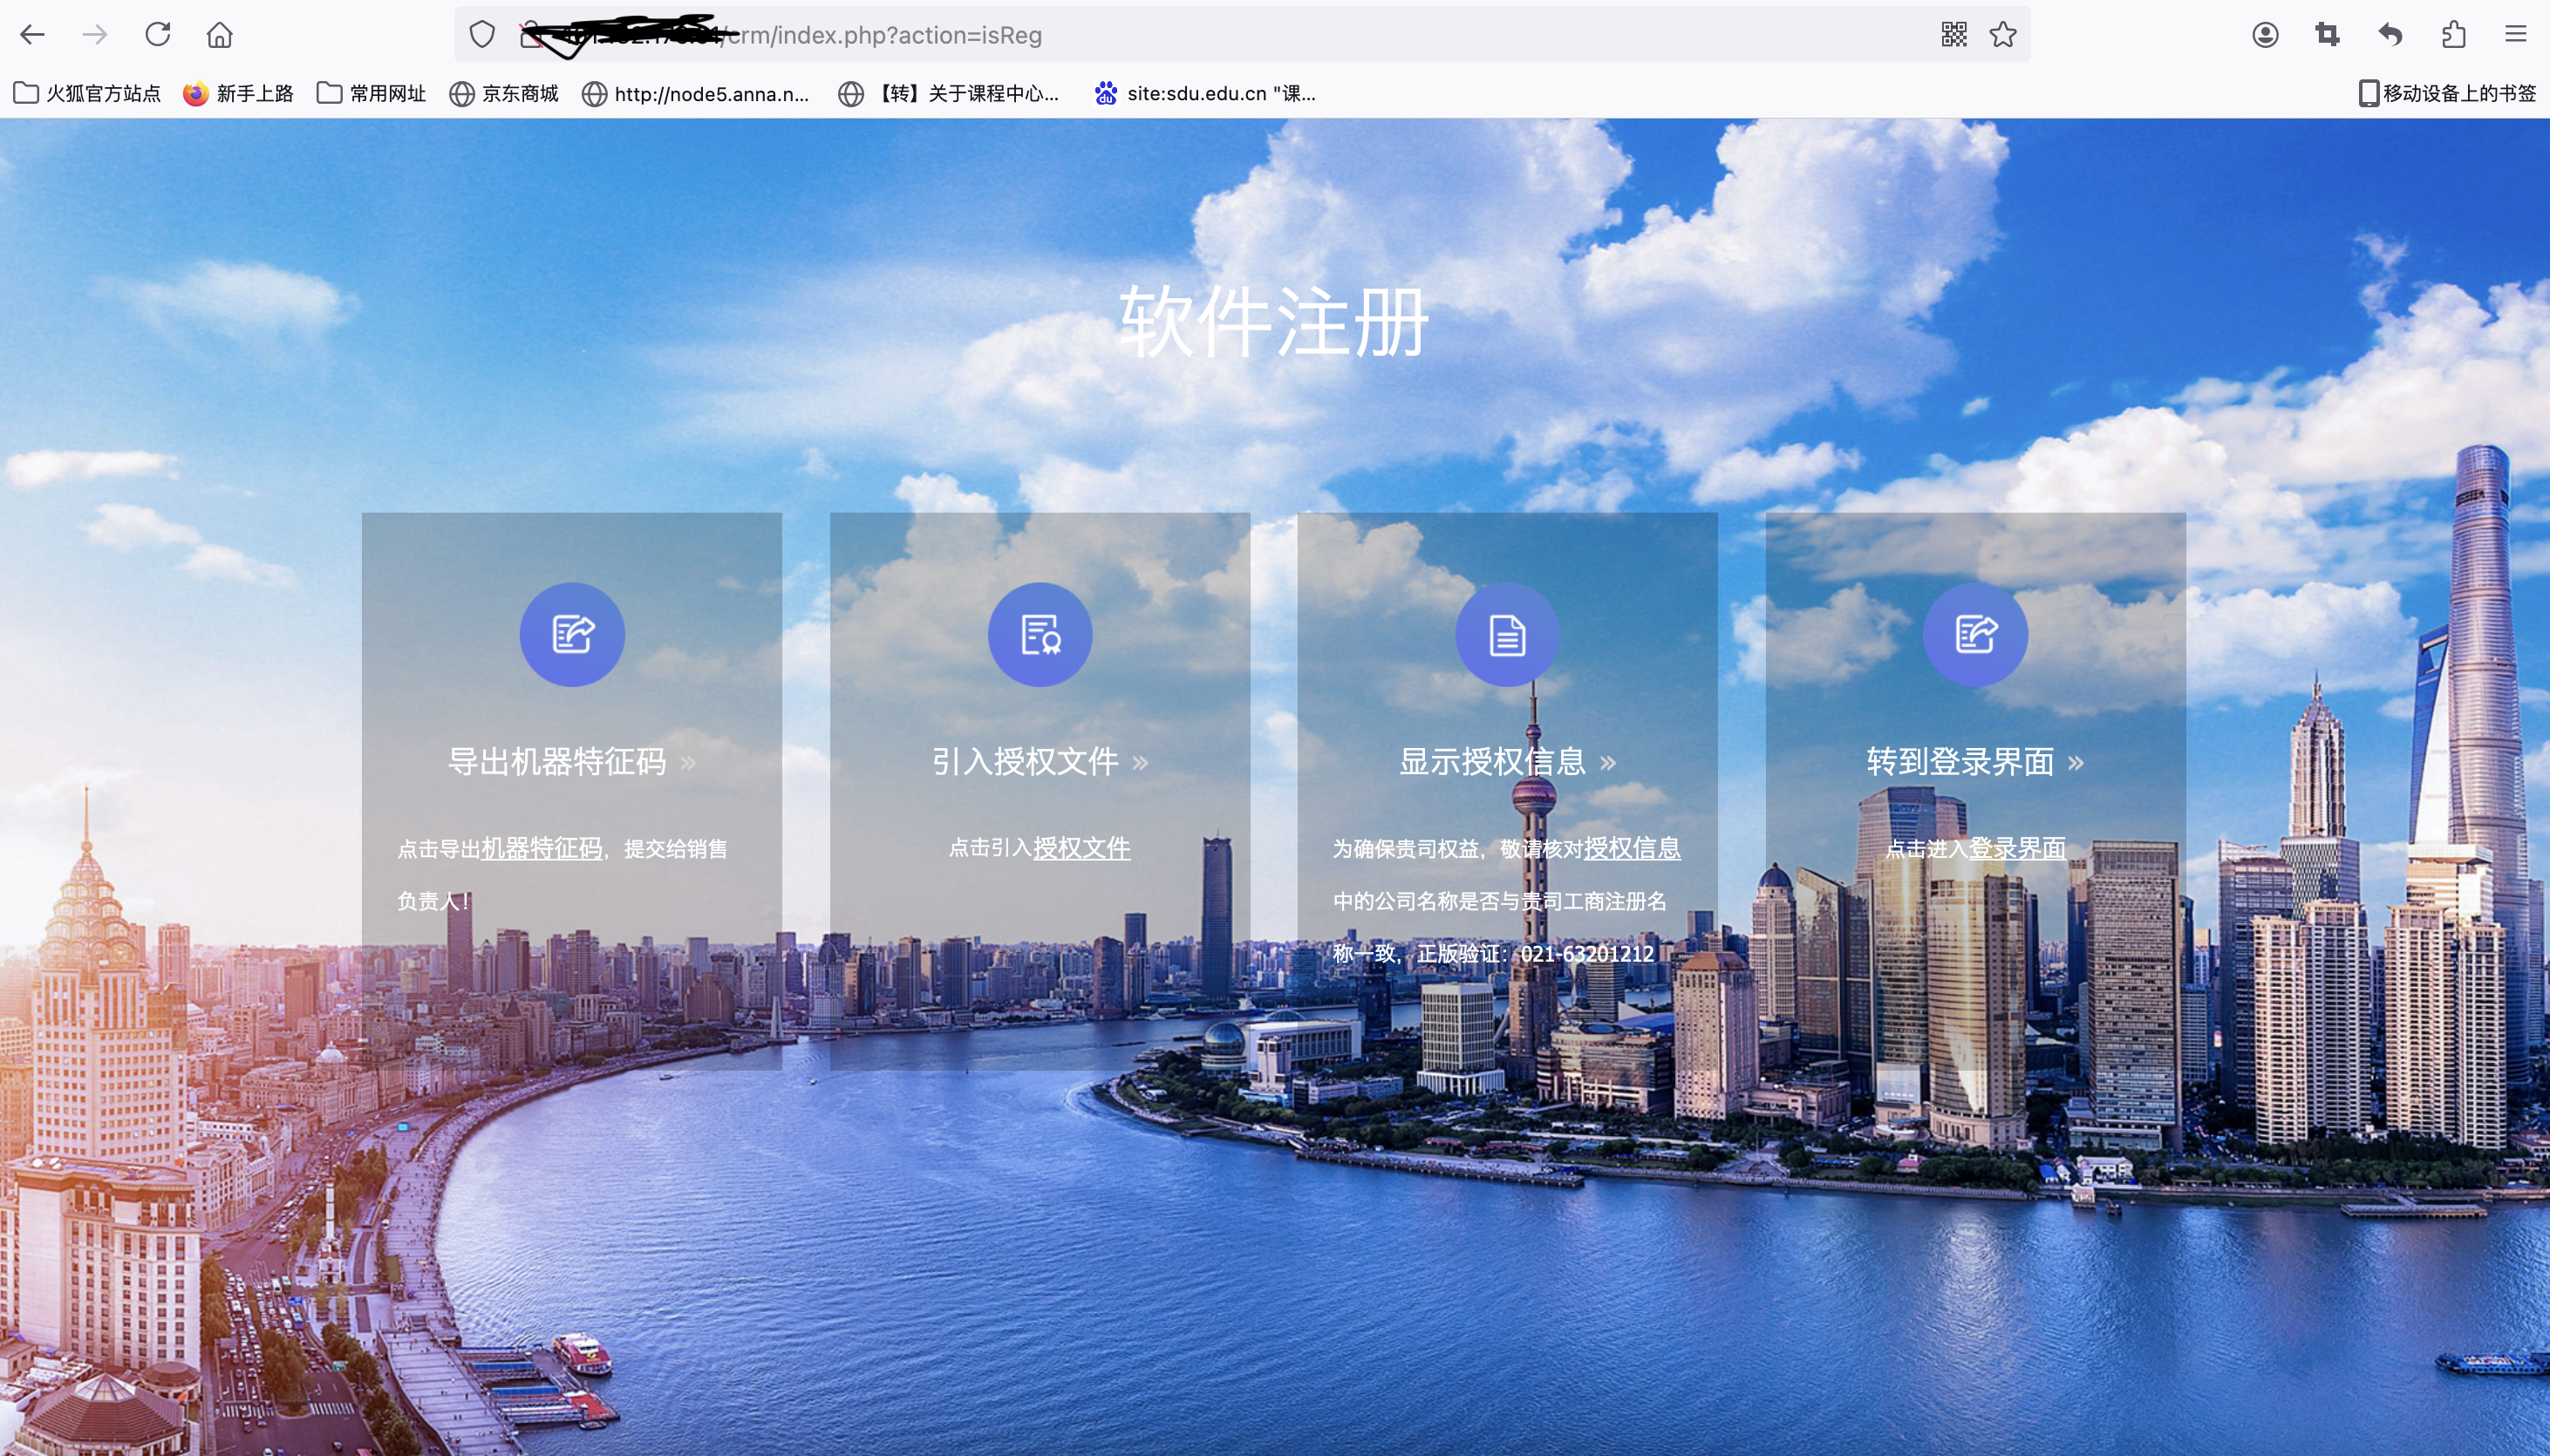Open the Firefox account icon
2550x1456 pixels.
click(2265, 35)
